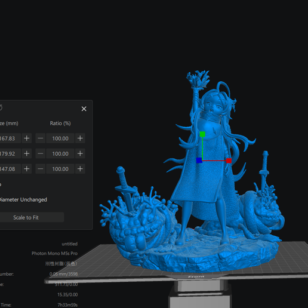This screenshot has width=308, height=308.
Task: Grab the blue Z-axis gizmo handle
Action: tap(199, 161)
